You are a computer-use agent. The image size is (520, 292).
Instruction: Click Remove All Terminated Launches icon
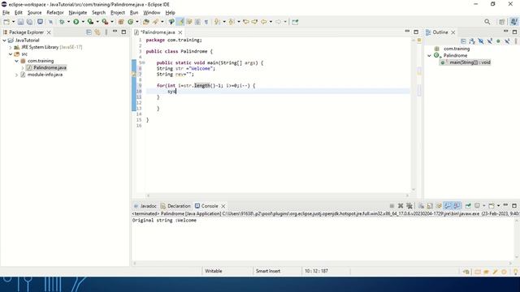[409, 206]
